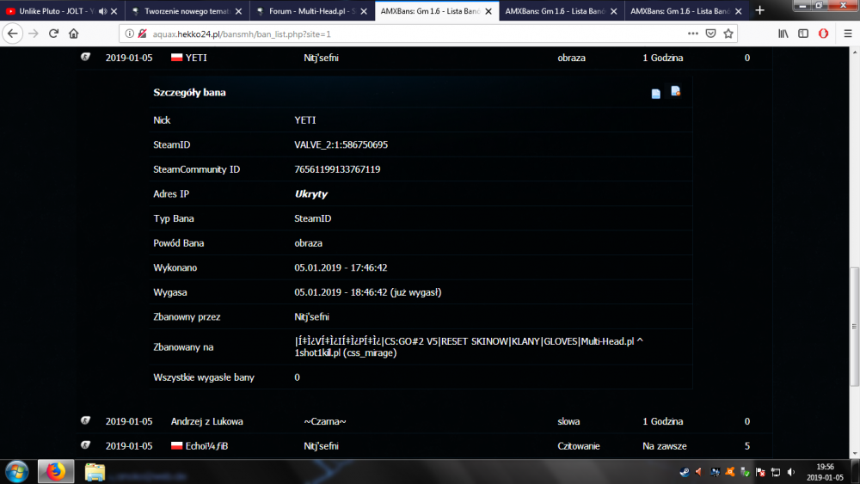Click the first document icon in Szczegóły bana
This screenshot has width=860, height=484.
(x=656, y=94)
